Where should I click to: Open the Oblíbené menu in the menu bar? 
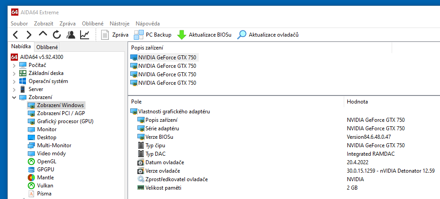pyautogui.click(x=93, y=24)
